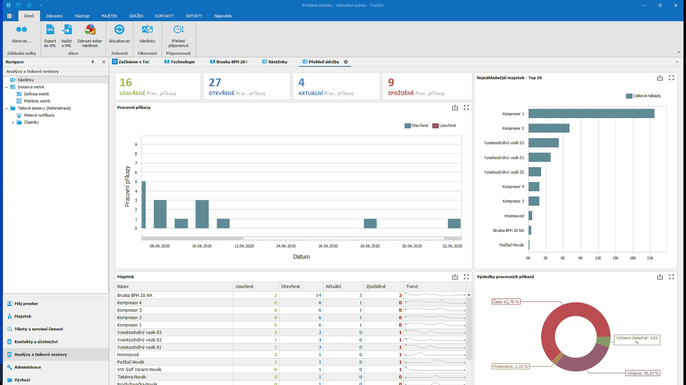
Task: Collapse the Tiskové sestavy (Administrace) node
Action: click(x=6, y=109)
